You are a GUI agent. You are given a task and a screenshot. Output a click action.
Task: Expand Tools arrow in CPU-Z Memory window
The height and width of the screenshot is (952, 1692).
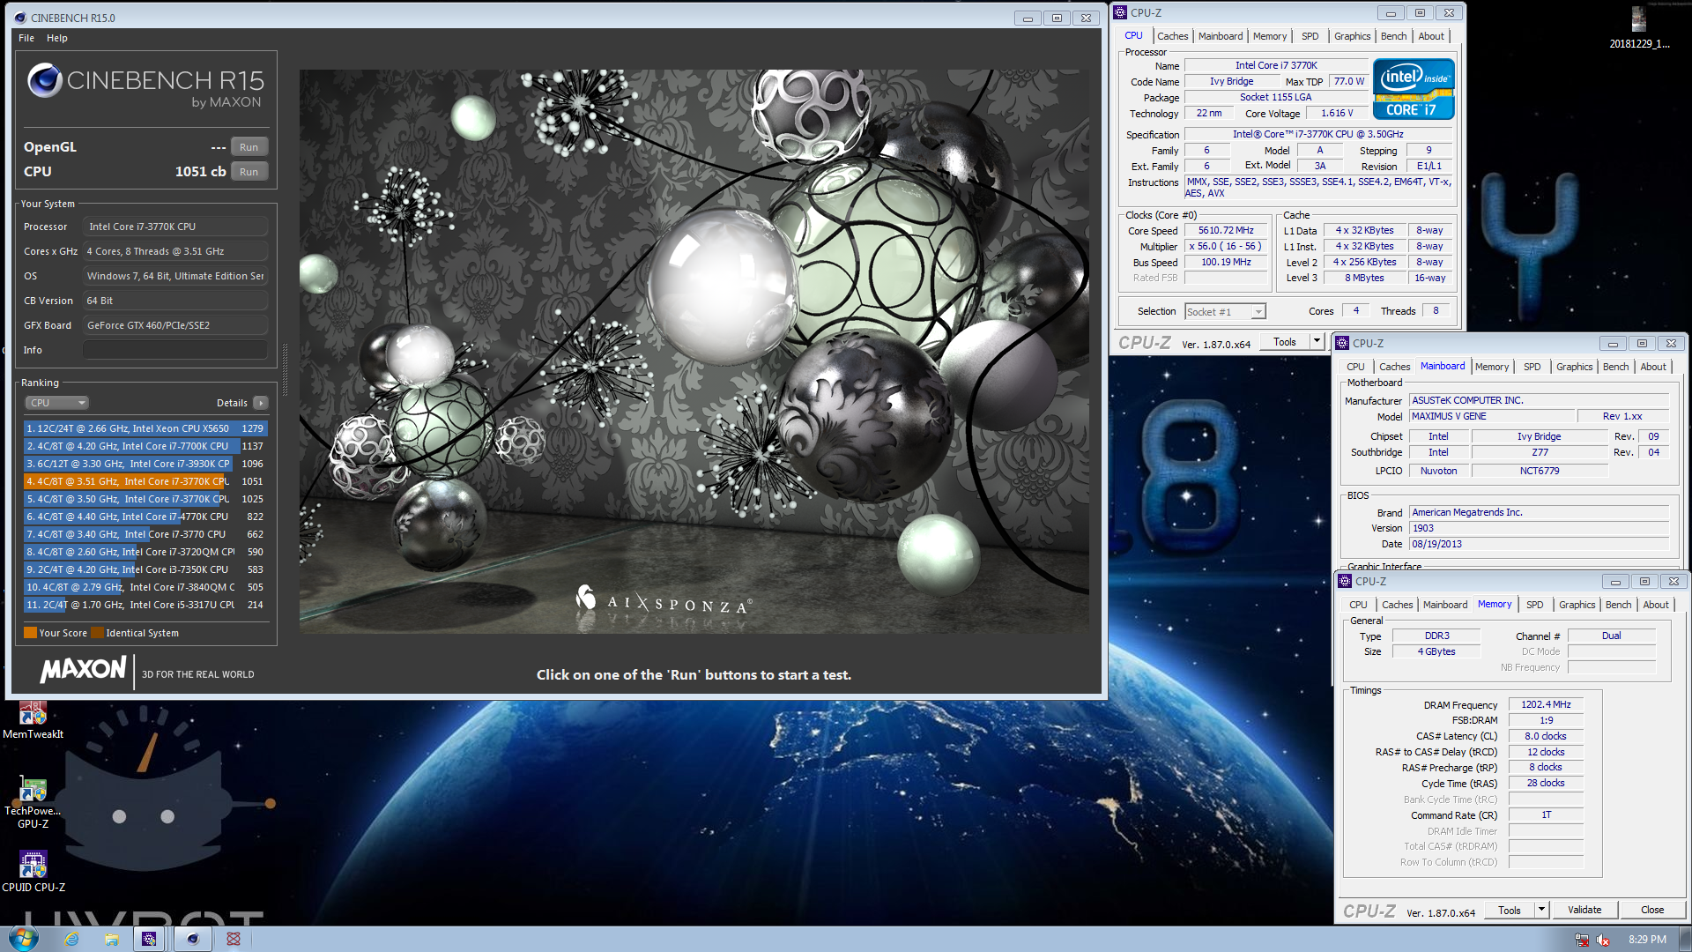click(1541, 910)
